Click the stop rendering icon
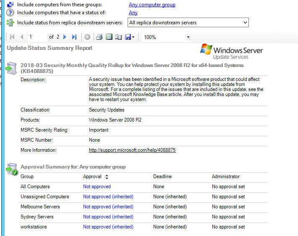This screenshot has height=236, width=298. [87, 37]
